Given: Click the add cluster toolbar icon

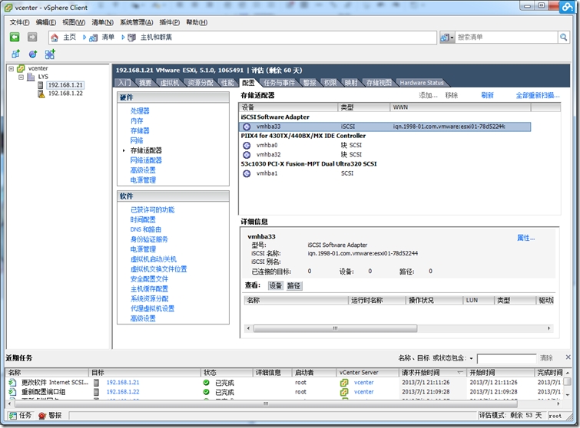Looking at the screenshot, I should pyautogui.click(x=50, y=54).
